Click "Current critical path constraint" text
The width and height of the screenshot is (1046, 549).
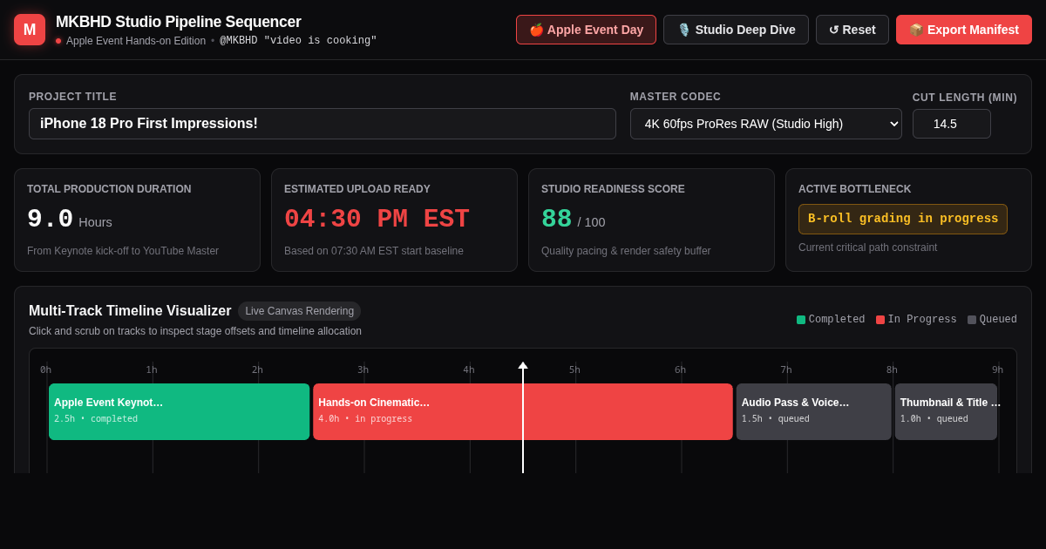(x=867, y=247)
